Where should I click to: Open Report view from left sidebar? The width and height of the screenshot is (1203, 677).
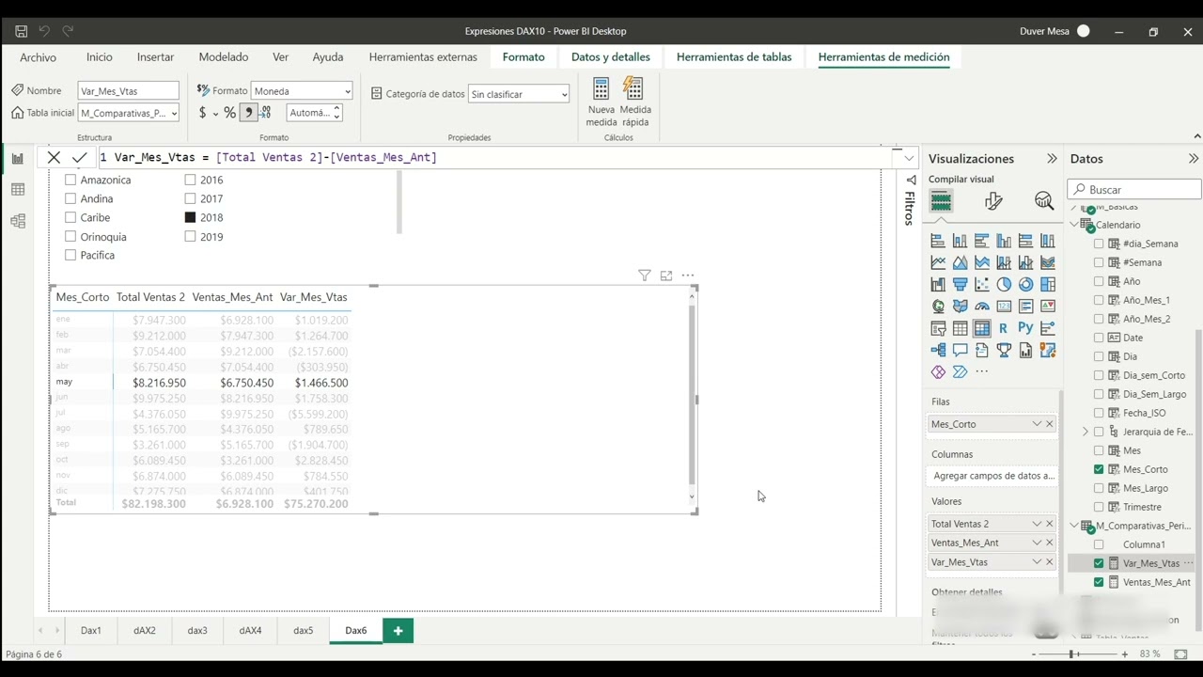(x=17, y=158)
